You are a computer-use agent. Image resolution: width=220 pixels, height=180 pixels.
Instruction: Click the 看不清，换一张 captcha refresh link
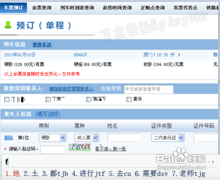tap(110, 149)
